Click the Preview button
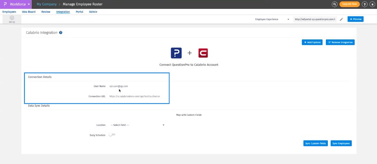The image size is (377, 164). (x=356, y=19)
